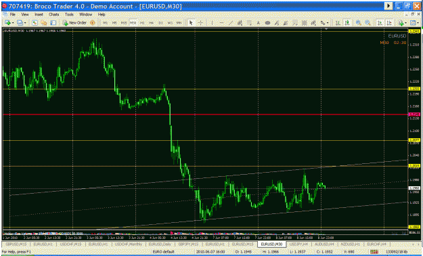423x256 pixels.
Task: Expand the Indicators dropdown arrow
Action: [x=405, y=23]
